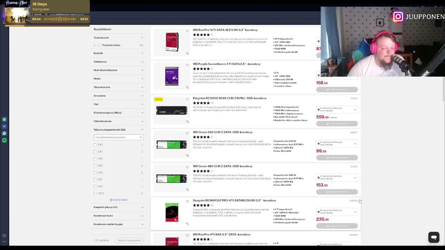Check the 500 Gt capacity filter
Screen dimensions: 445x250
[x=95, y=173]
